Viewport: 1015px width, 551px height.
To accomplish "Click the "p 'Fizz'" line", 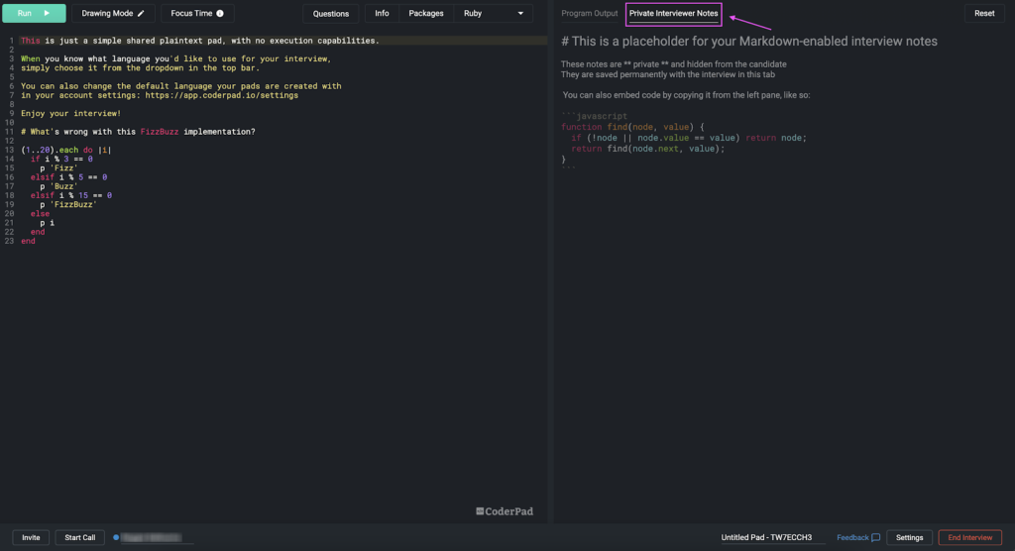I will (x=58, y=167).
